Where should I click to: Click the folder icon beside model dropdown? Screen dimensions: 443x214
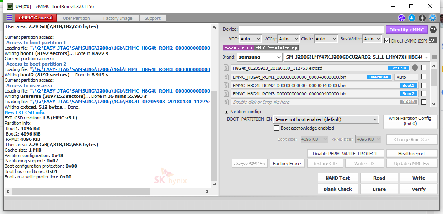(x=434, y=57)
